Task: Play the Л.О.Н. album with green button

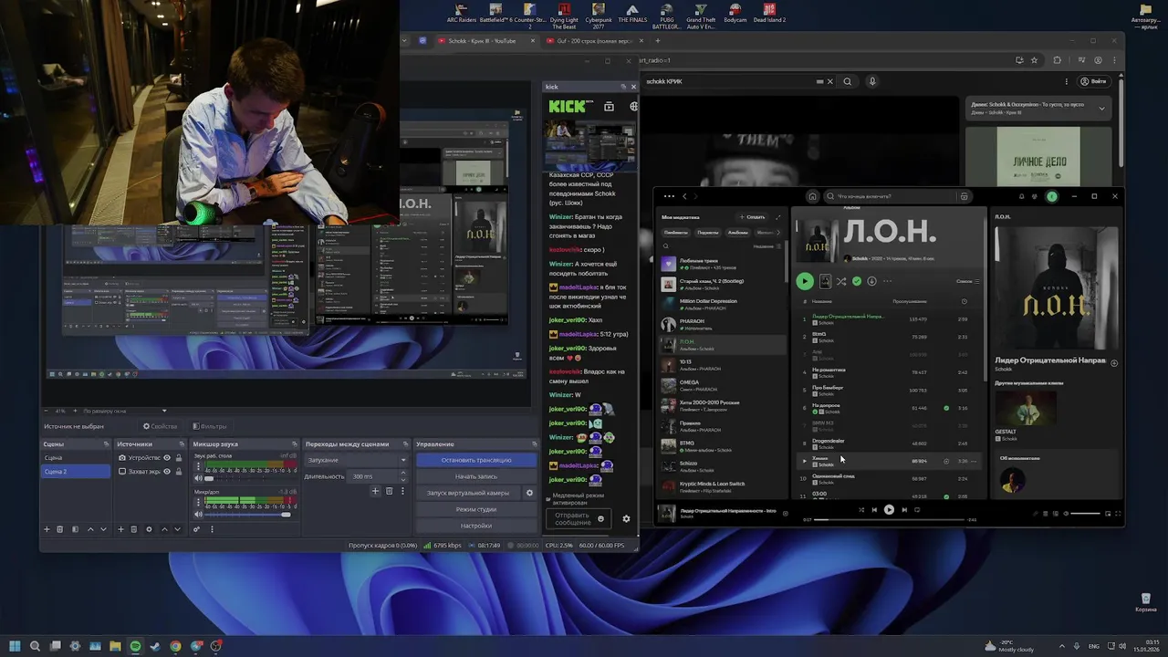Action: point(805,281)
